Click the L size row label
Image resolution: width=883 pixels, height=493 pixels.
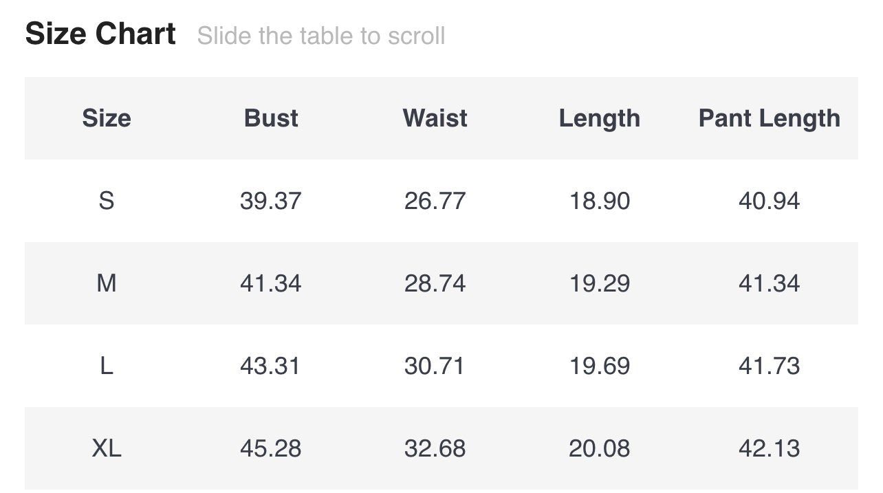click(x=107, y=366)
